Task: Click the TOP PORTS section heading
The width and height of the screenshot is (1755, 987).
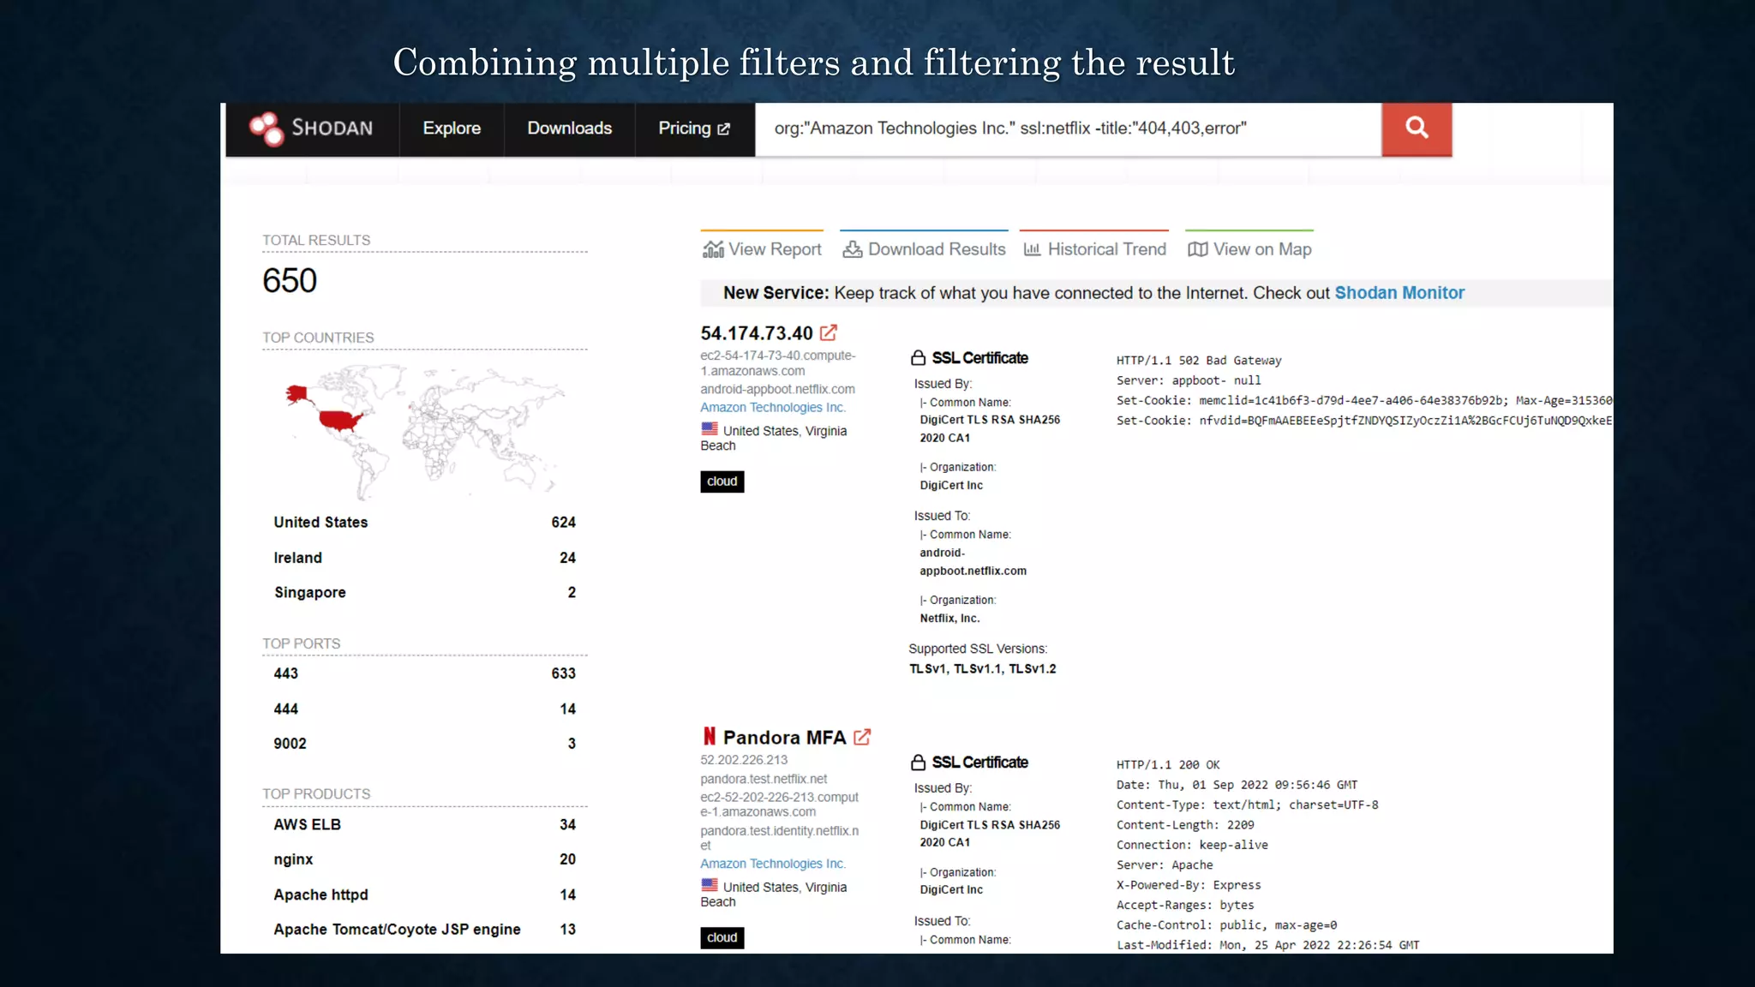Action: pyautogui.click(x=301, y=643)
